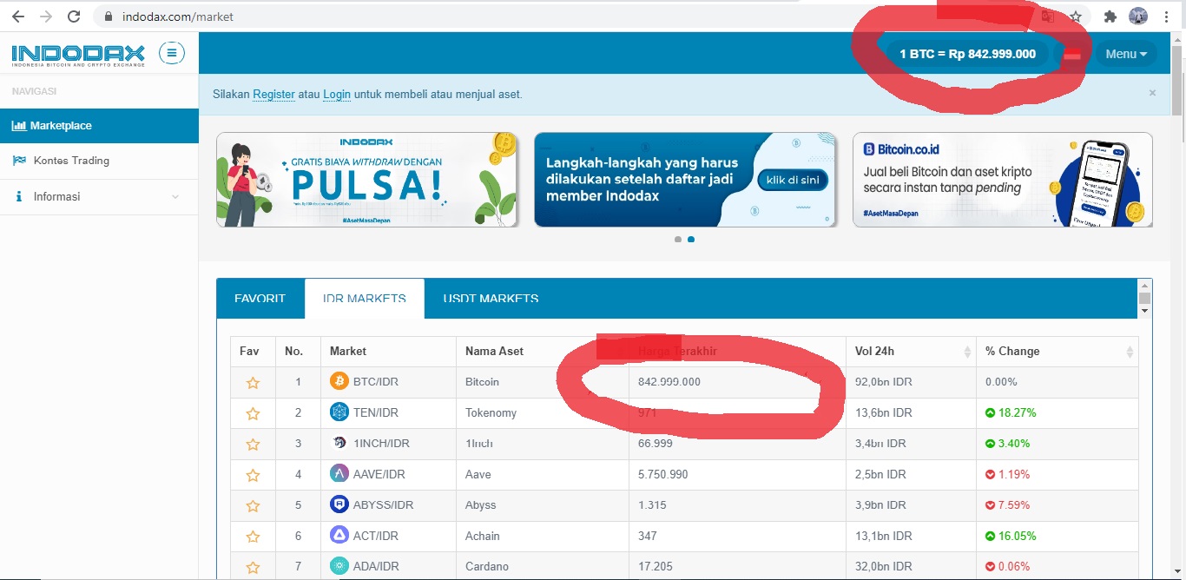Open the Bitcoin.co.id banner

point(1003,180)
